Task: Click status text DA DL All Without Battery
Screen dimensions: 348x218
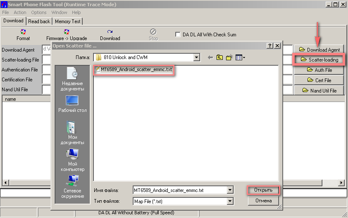Action: [x=136, y=213]
